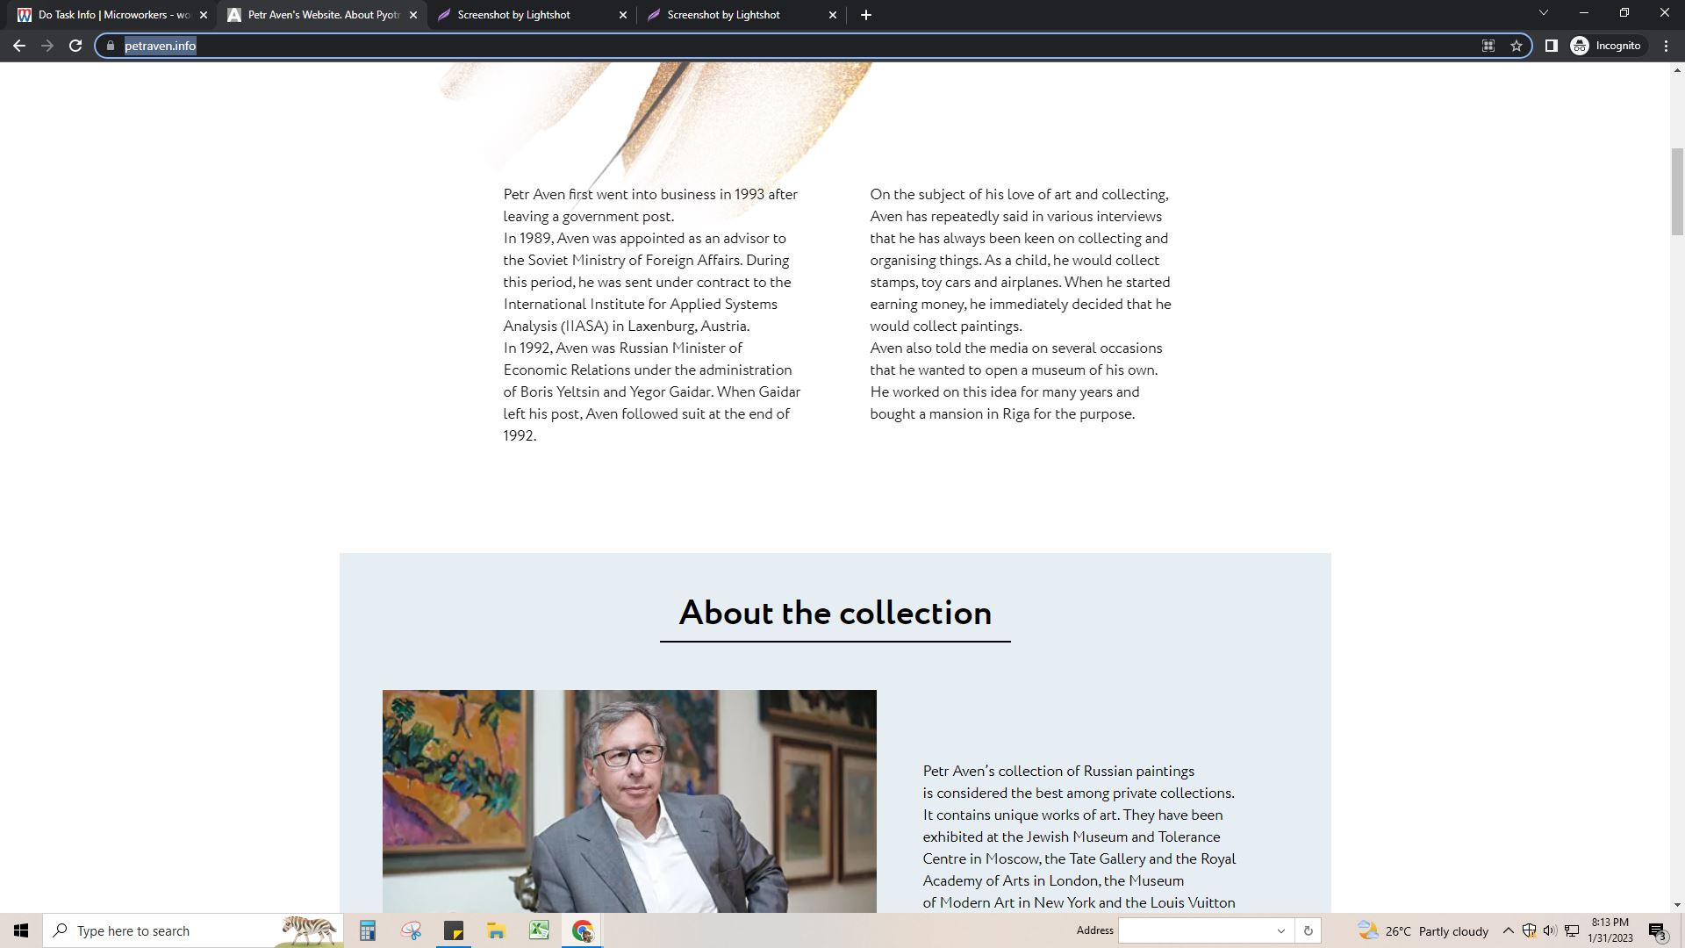Click the page vertical scrollbar thumb
Image resolution: width=1685 pixels, height=948 pixels.
coord(1677,191)
